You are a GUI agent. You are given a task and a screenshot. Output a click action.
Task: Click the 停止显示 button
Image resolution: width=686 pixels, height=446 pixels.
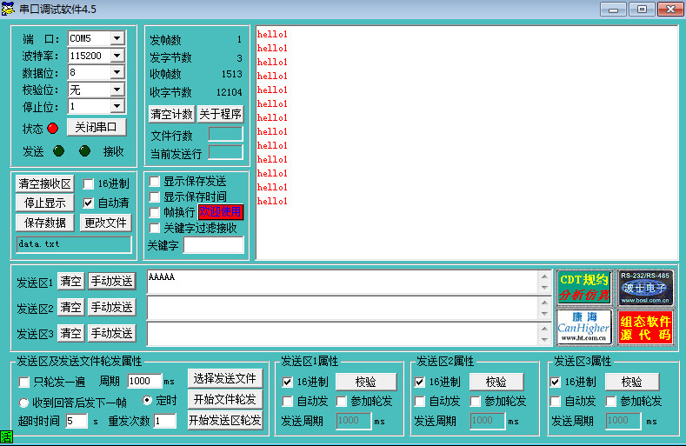44,203
